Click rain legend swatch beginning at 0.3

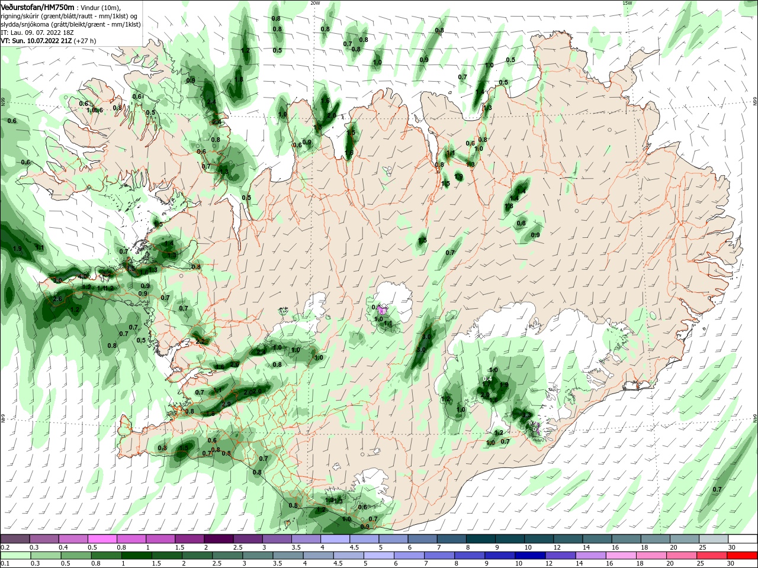coord(46,556)
